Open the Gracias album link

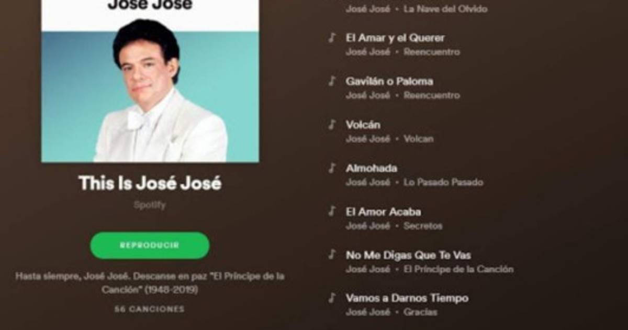[420, 312]
